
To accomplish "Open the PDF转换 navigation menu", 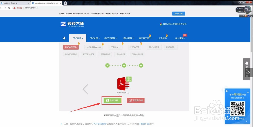I will 78,38.
